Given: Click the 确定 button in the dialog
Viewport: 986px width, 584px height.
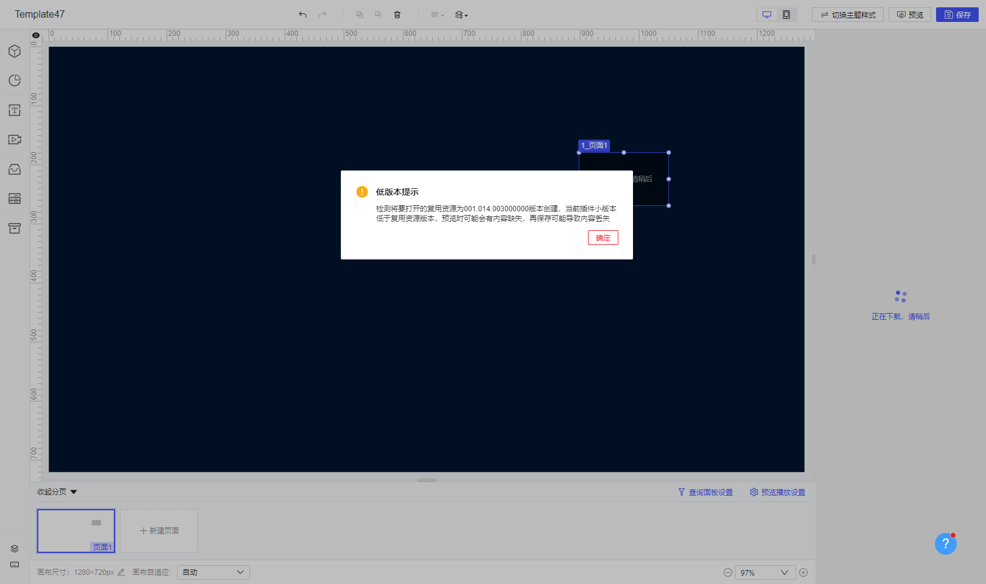Looking at the screenshot, I should coord(603,237).
